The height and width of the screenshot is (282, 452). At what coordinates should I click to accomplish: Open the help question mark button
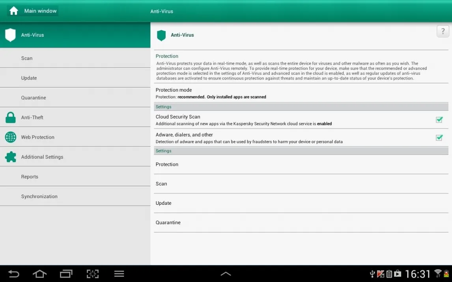coord(443,31)
